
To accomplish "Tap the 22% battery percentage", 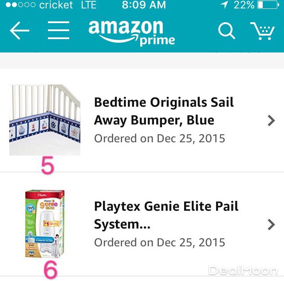I will 244,5.
